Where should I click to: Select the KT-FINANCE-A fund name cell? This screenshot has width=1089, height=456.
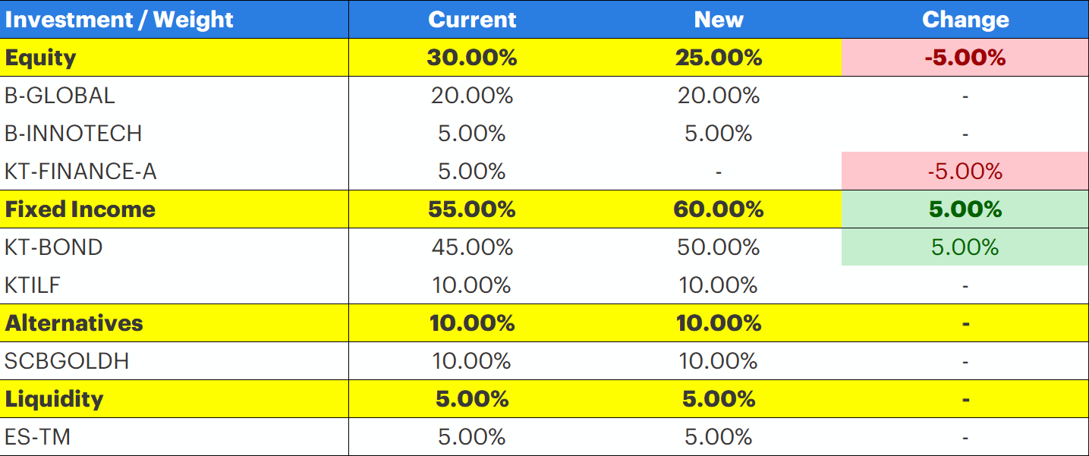pos(81,171)
